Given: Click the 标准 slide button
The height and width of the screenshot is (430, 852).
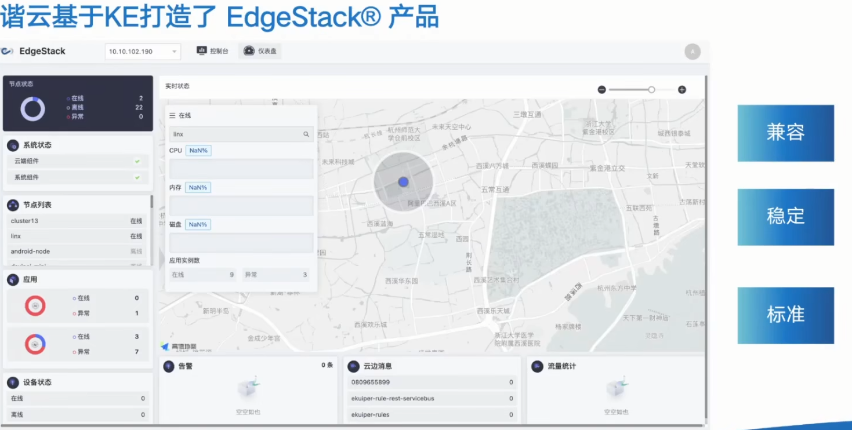Looking at the screenshot, I should pos(786,315).
